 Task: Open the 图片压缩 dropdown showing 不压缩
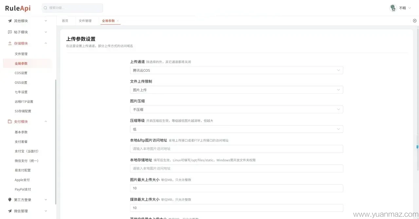point(236,109)
